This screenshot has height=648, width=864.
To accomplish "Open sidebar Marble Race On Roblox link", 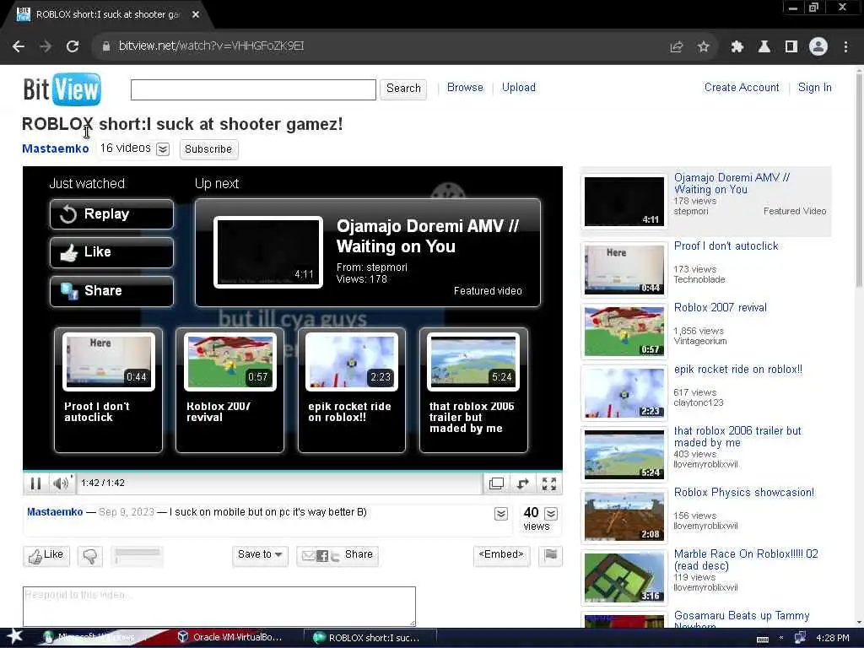I will click(746, 560).
